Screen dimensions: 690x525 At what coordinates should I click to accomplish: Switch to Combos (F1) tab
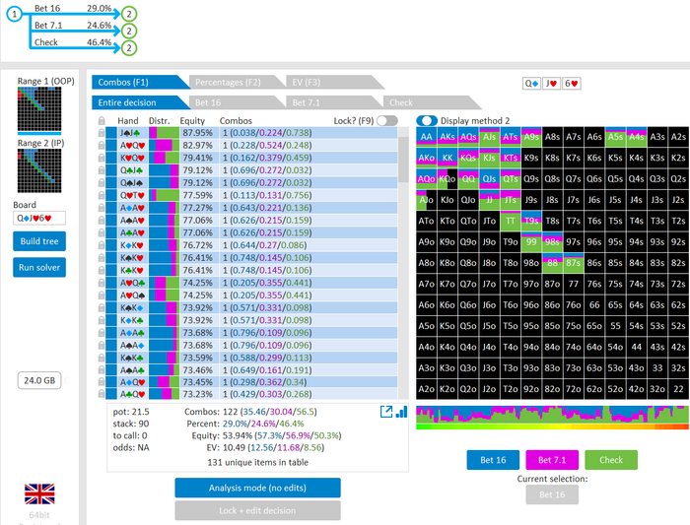point(140,82)
